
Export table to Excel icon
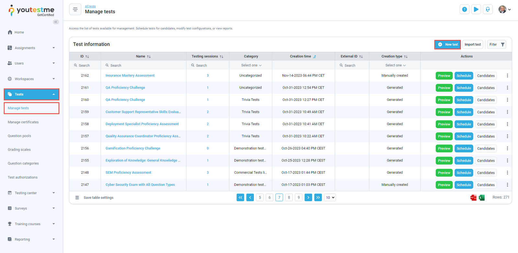pyautogui.click(x=482, y=198)
